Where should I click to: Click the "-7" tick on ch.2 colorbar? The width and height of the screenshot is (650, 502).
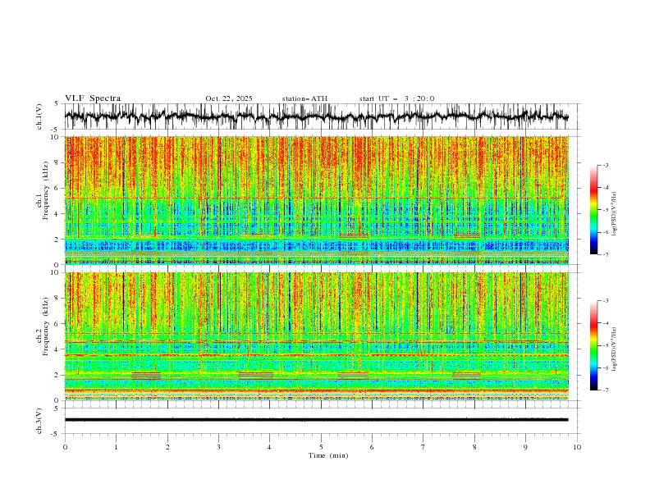click(605, 390)
